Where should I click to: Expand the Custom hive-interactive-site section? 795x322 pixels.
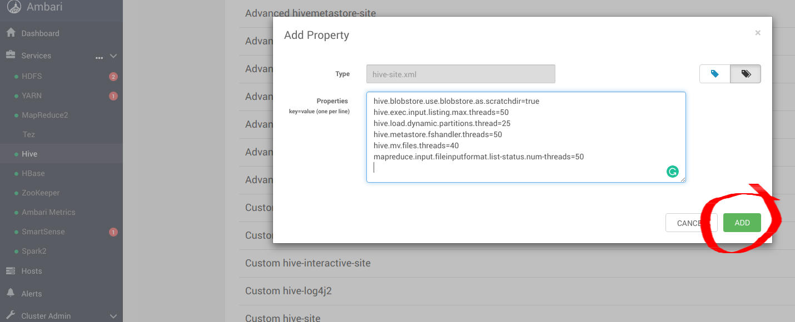[307, 263]
